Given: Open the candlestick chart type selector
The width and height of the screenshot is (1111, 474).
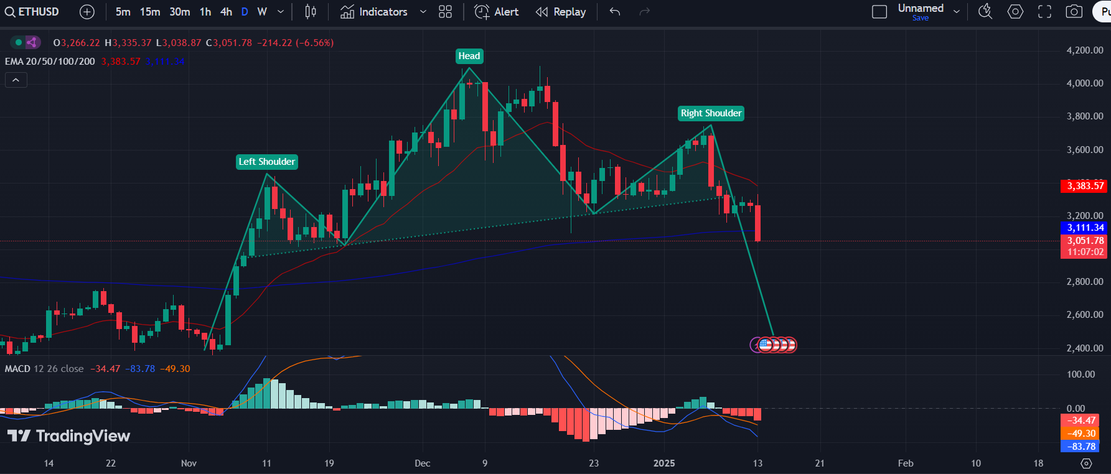Looking at the screenshot, I should pos(311,12).
